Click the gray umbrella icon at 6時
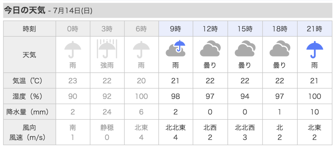The image size is (335, 148). (x=141, y=50)
